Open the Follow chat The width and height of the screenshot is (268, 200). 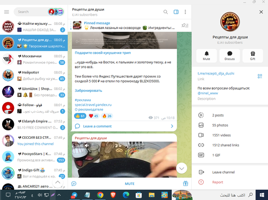34,108
